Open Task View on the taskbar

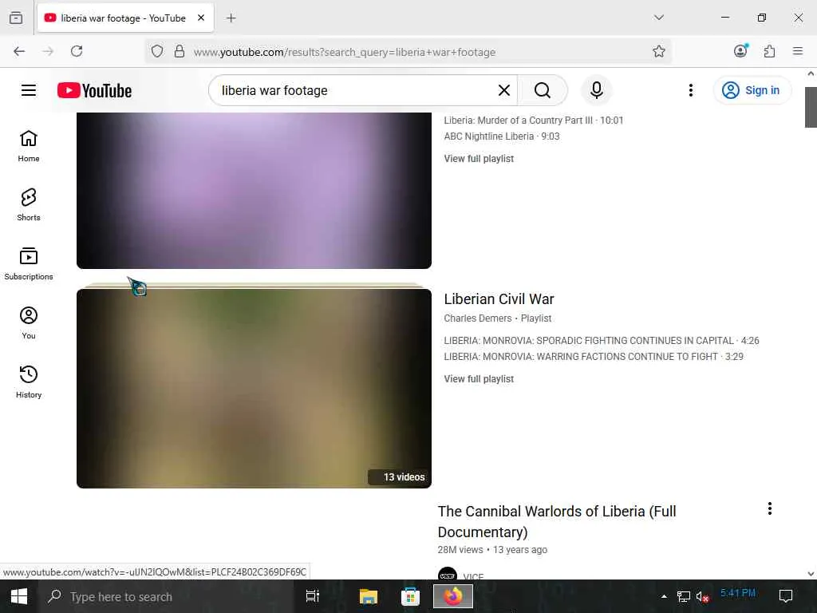(312, 596)
